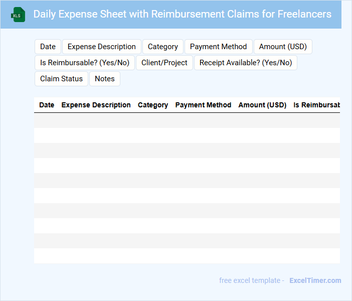The image size is (352, 301).
Task: Click the Is Reimbursable column header
Action: click(316, 105)
